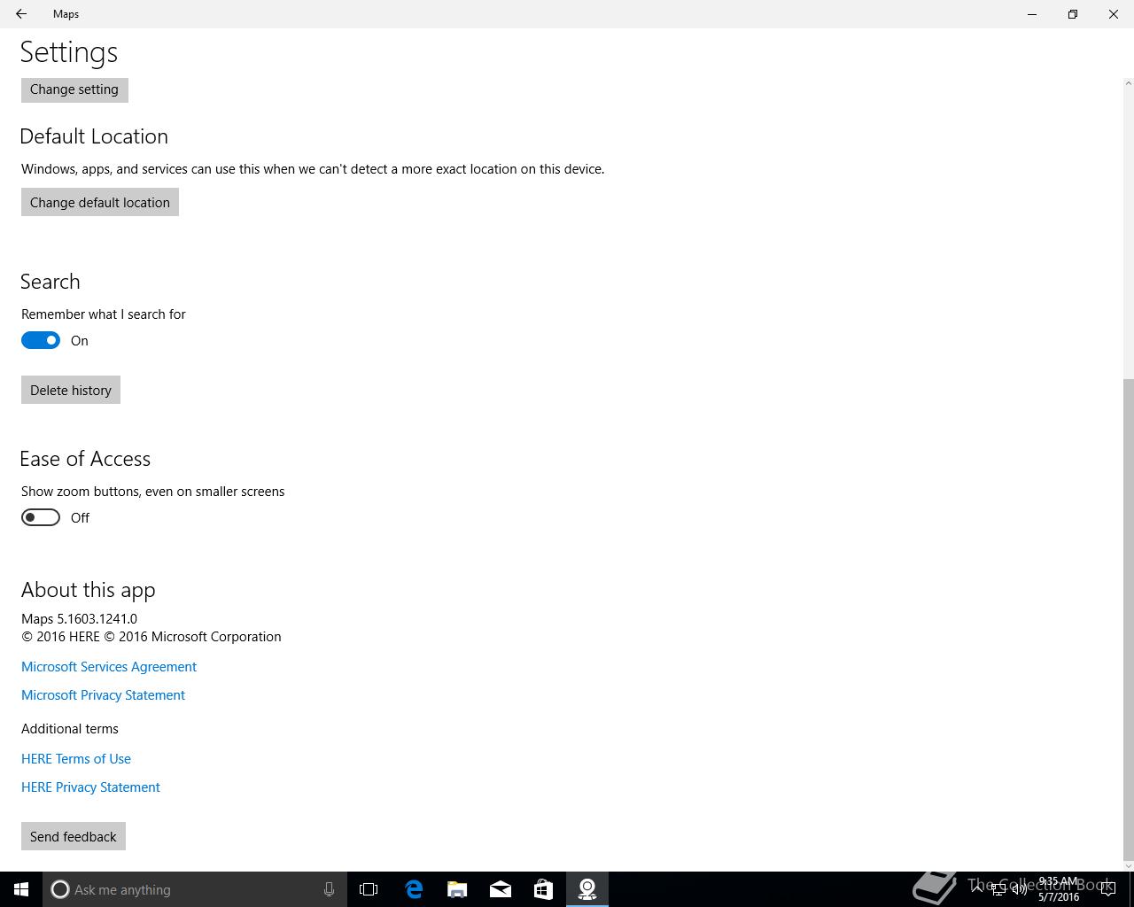
Task: Click the Cortana microphone icon
Action: 329,889
